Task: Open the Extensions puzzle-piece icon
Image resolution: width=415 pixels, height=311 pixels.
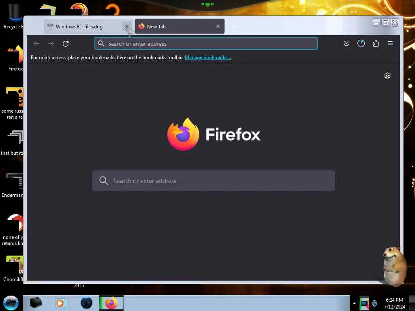Action: [x=376, y=43]
